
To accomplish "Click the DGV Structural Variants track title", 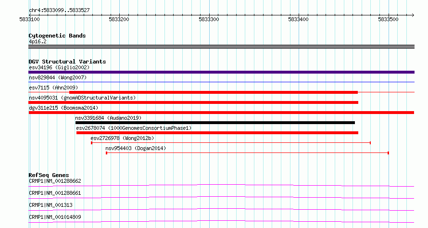I will [x=67, y=62].
